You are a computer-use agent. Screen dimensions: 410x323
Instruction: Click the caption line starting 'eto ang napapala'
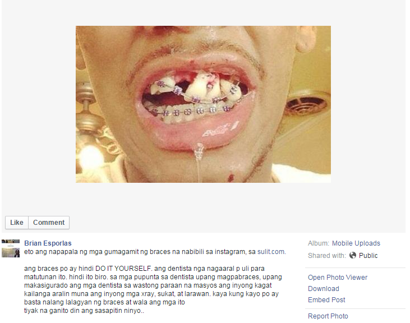(155, 252)
